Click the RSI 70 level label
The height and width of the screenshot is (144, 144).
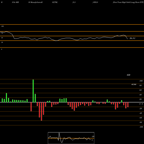[2, 33]
